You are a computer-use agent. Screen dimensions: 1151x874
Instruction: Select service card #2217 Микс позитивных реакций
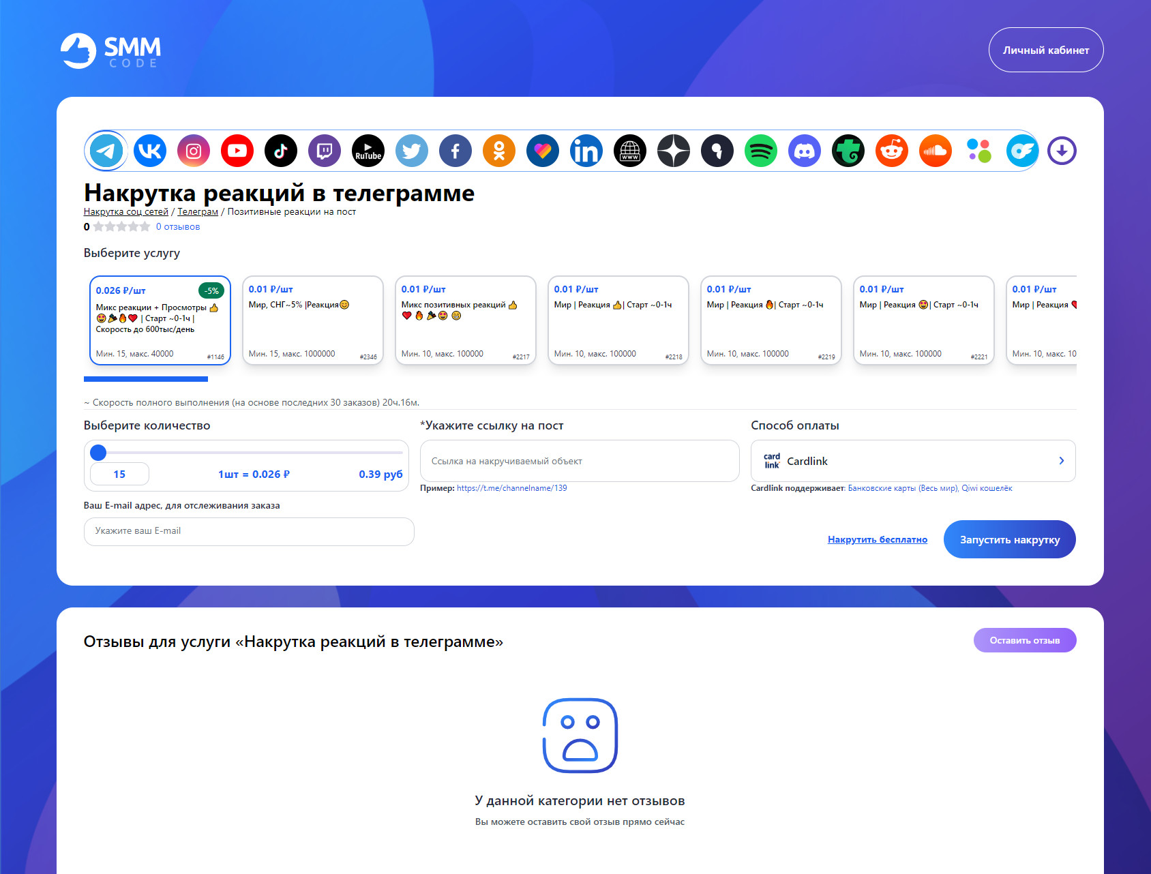(x=466, y=320)
